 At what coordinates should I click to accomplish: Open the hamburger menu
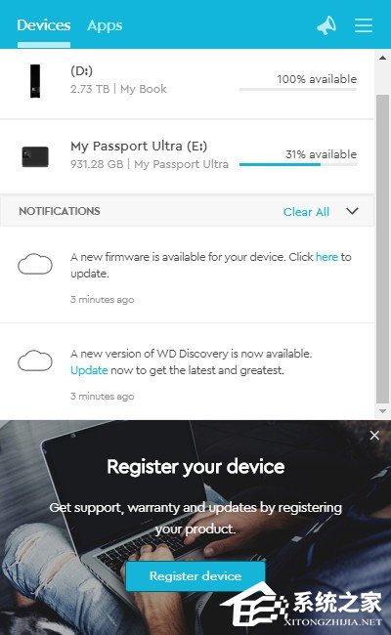364,25
